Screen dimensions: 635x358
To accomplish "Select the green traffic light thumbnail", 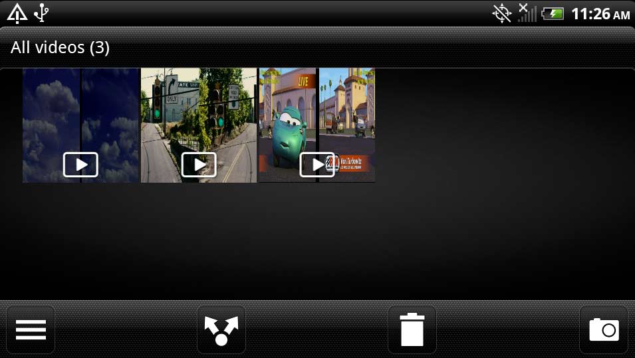I will (199, 126).
